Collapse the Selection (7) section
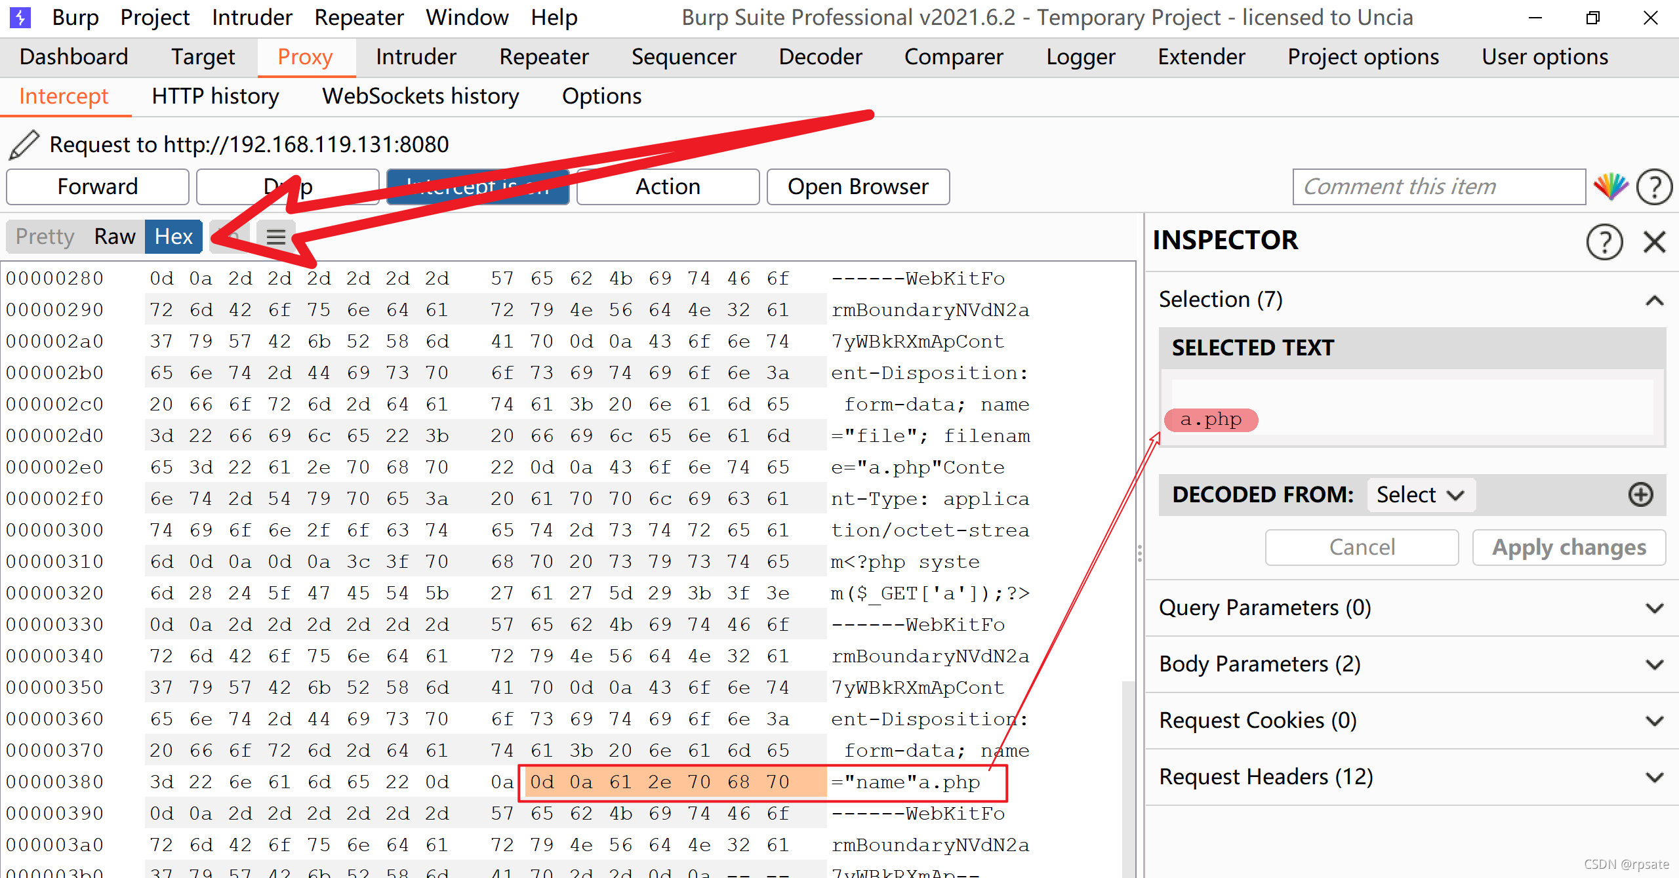This screenshot has height=878, width=1679. (1655, 300)
